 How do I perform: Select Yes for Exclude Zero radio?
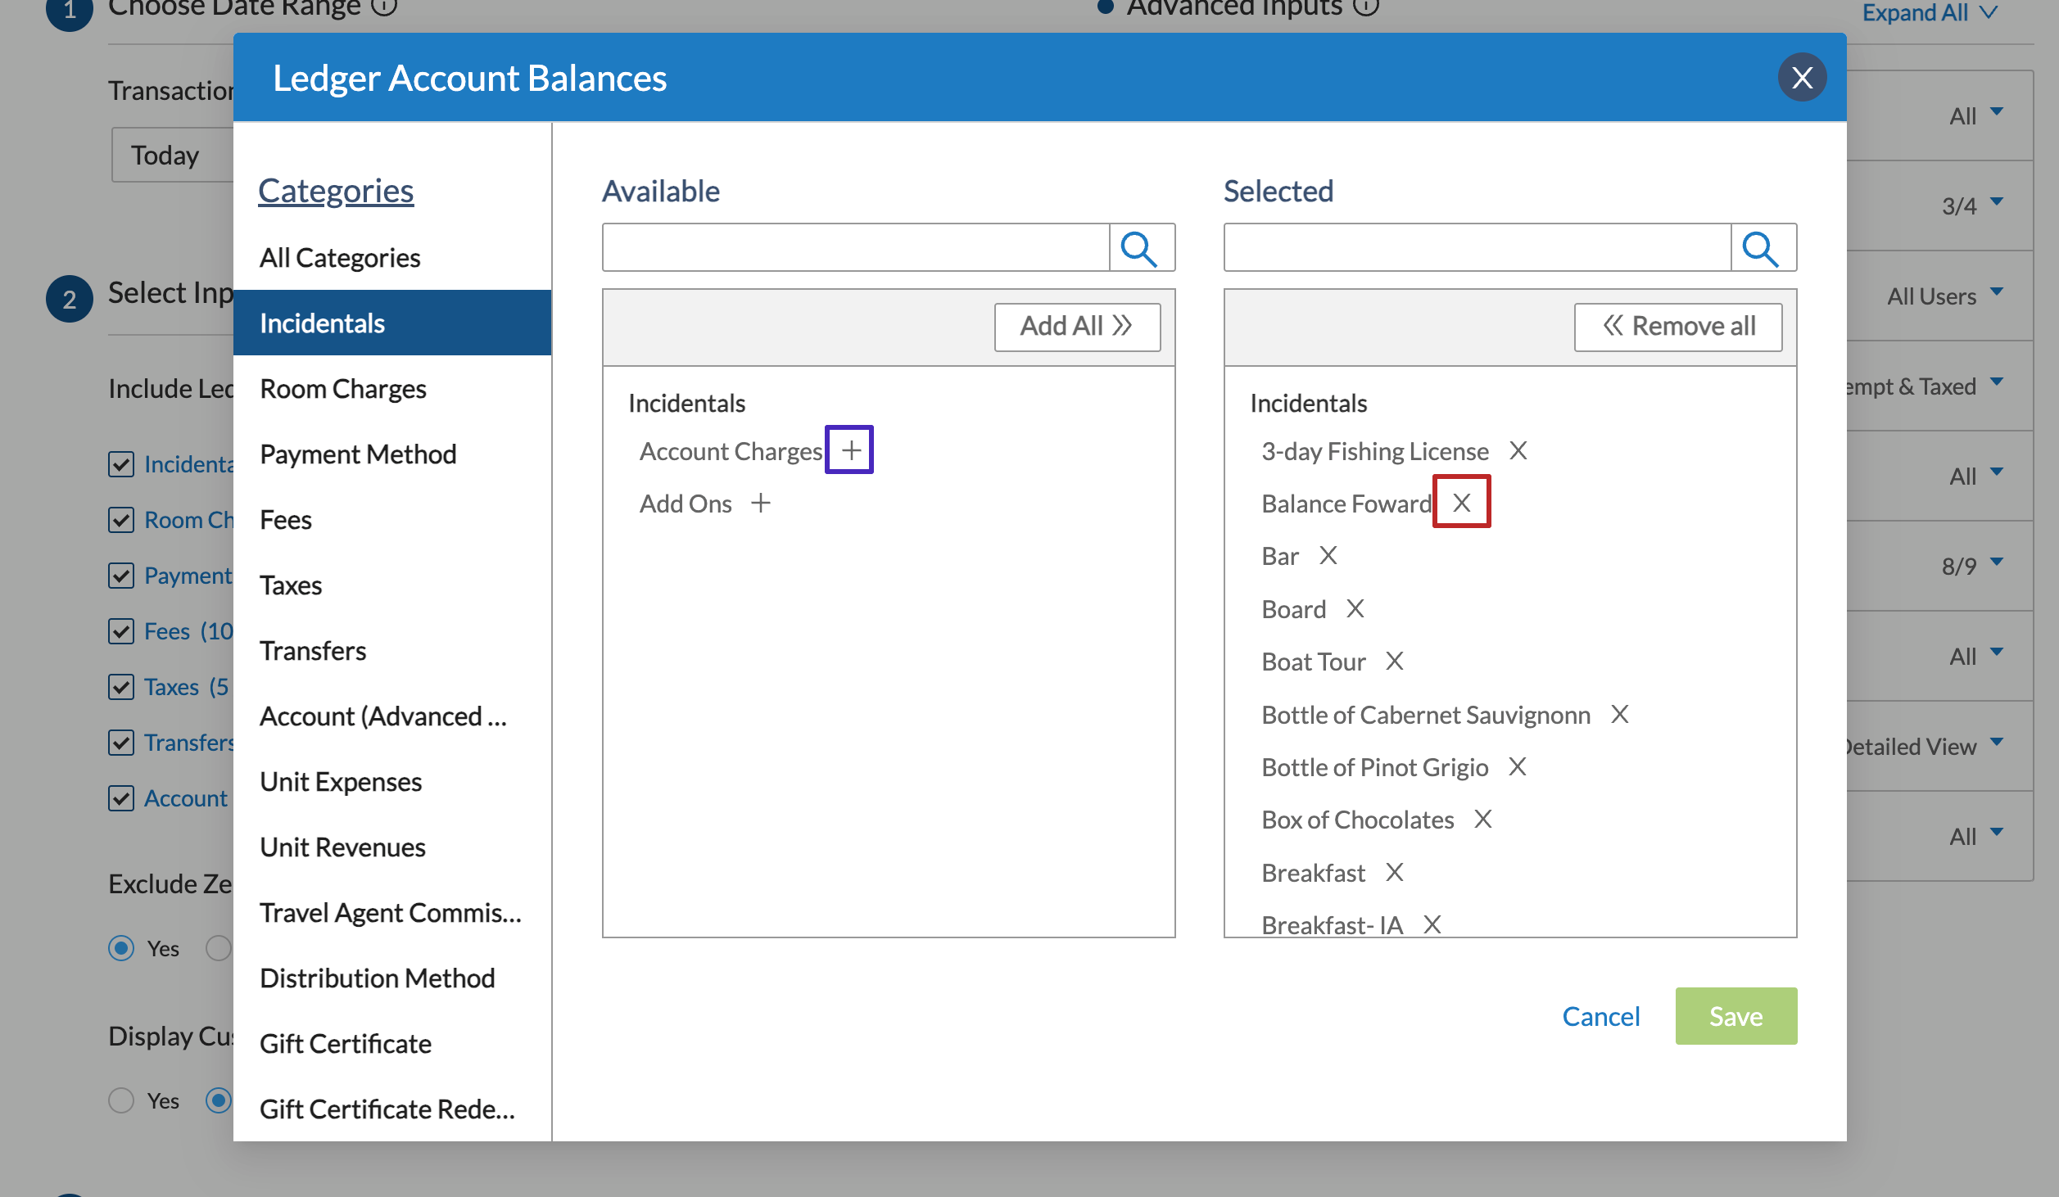point(121,948)
